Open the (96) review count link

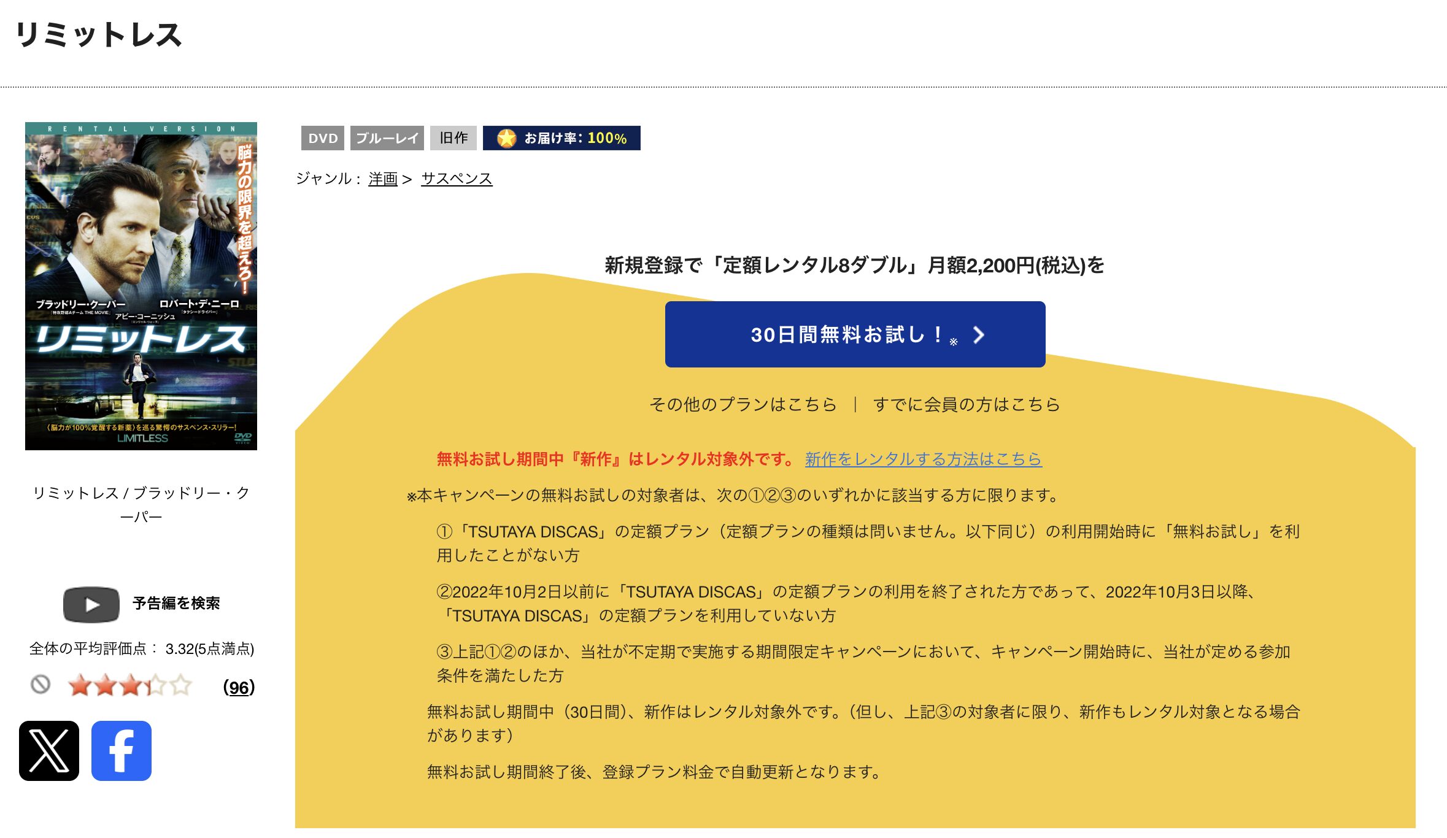[x=239, y=687]
